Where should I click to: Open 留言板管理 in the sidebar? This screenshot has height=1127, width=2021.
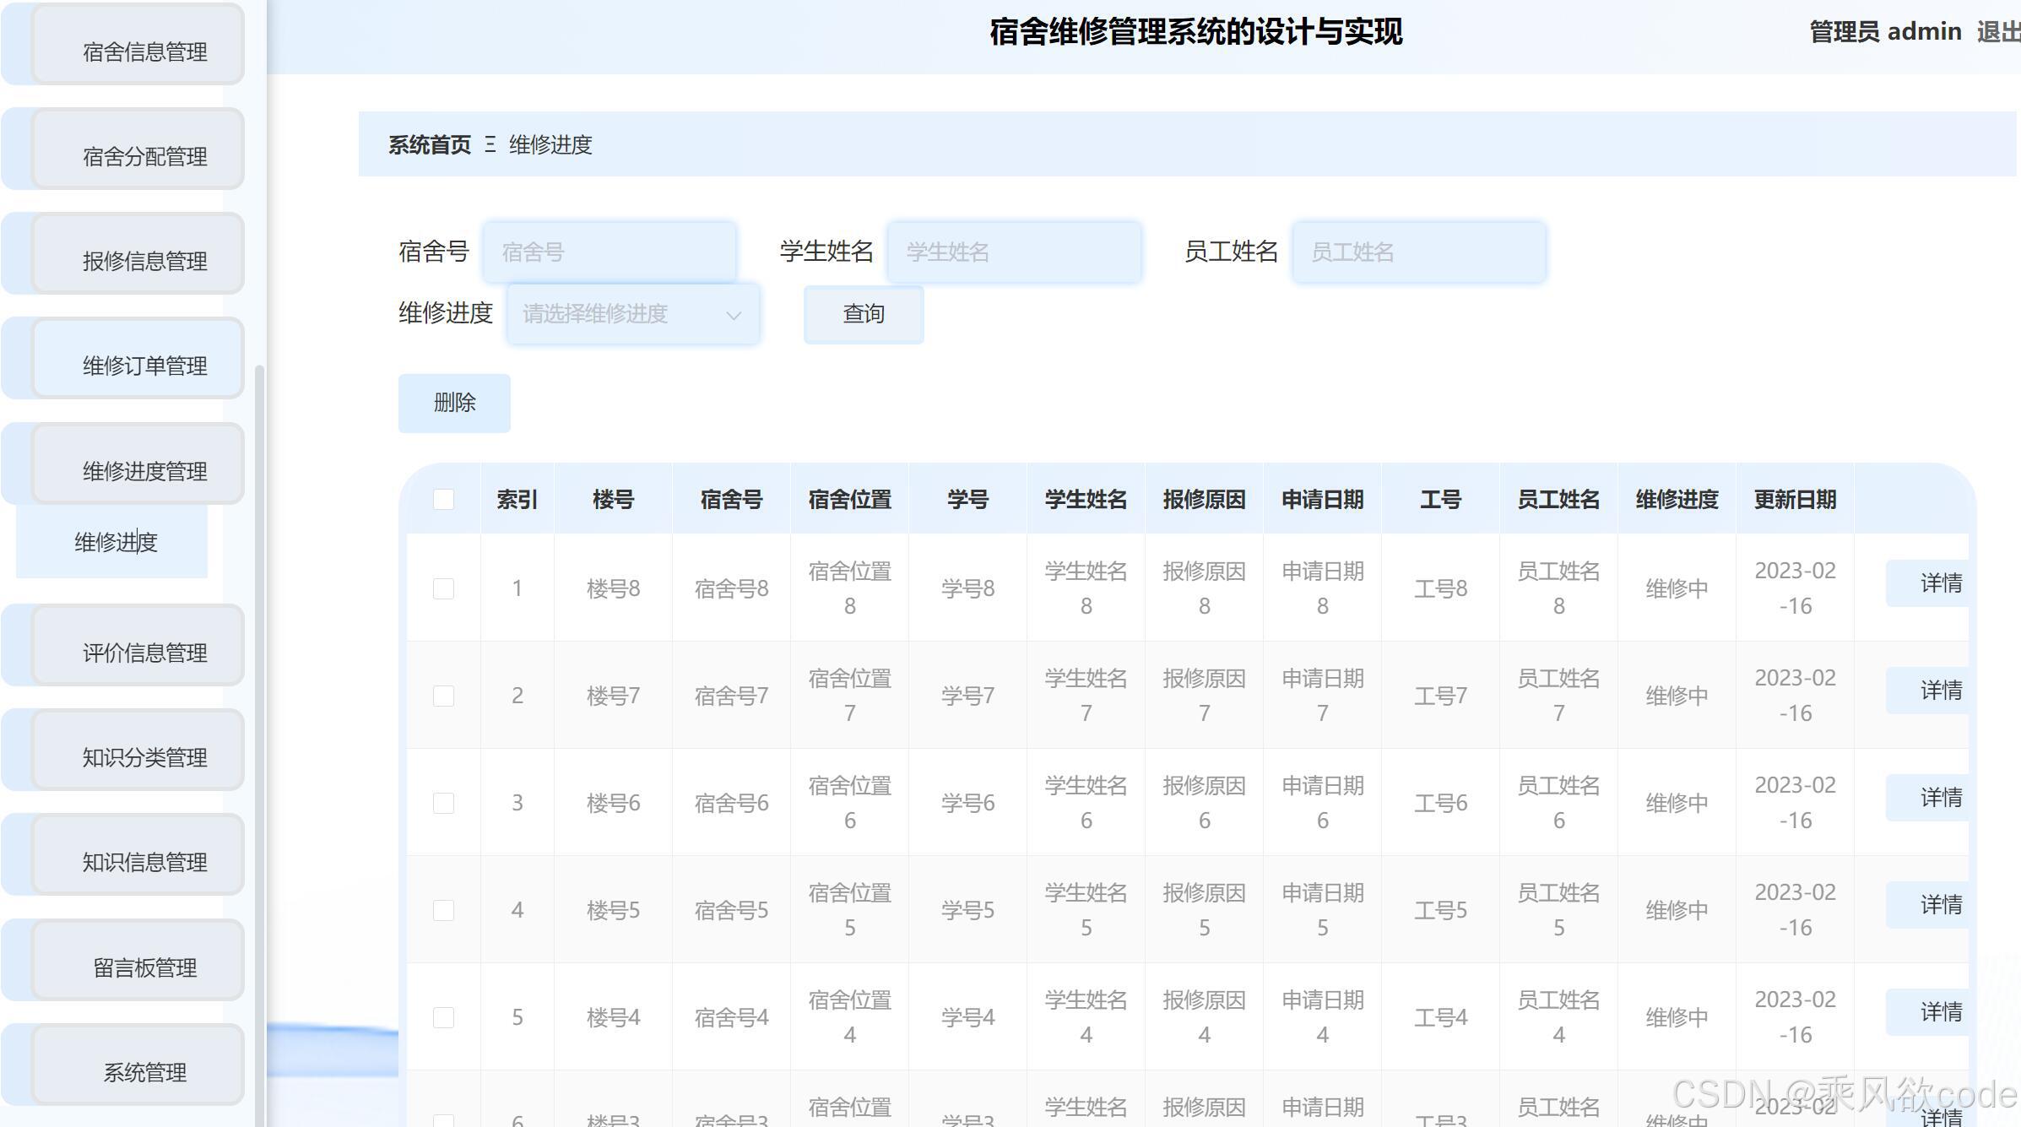click(135, 968)
